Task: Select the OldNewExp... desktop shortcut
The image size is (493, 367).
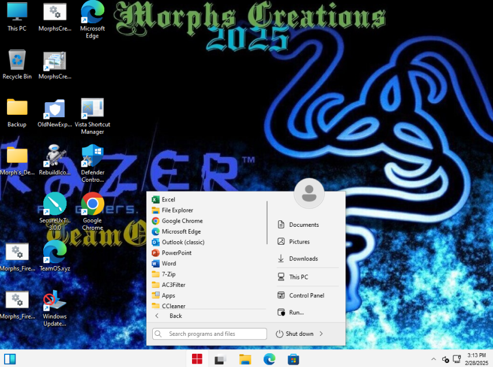Action: point(55,113)
